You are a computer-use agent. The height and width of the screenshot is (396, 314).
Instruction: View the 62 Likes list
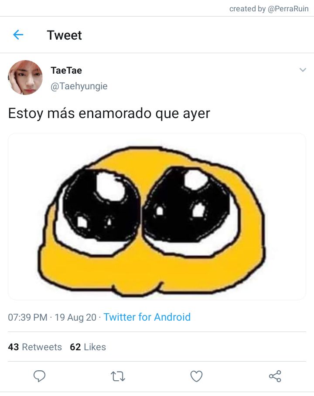(x=88, y=347)
